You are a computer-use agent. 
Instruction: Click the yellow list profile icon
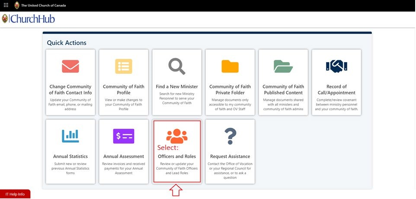[x=124, y=66]
